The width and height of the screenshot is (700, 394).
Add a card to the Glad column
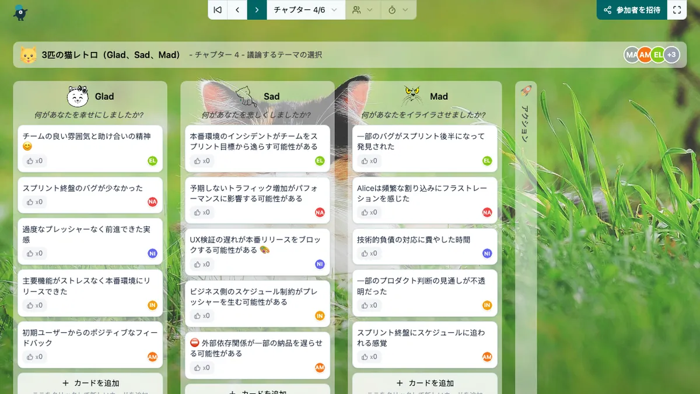click(90, 383)
